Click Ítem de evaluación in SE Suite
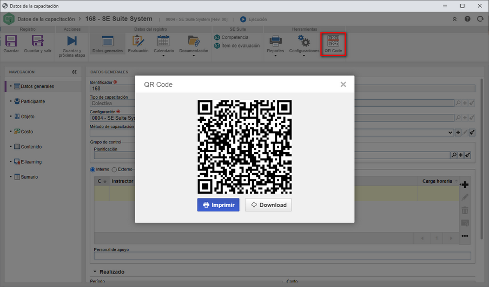 [x=237, y=46]
